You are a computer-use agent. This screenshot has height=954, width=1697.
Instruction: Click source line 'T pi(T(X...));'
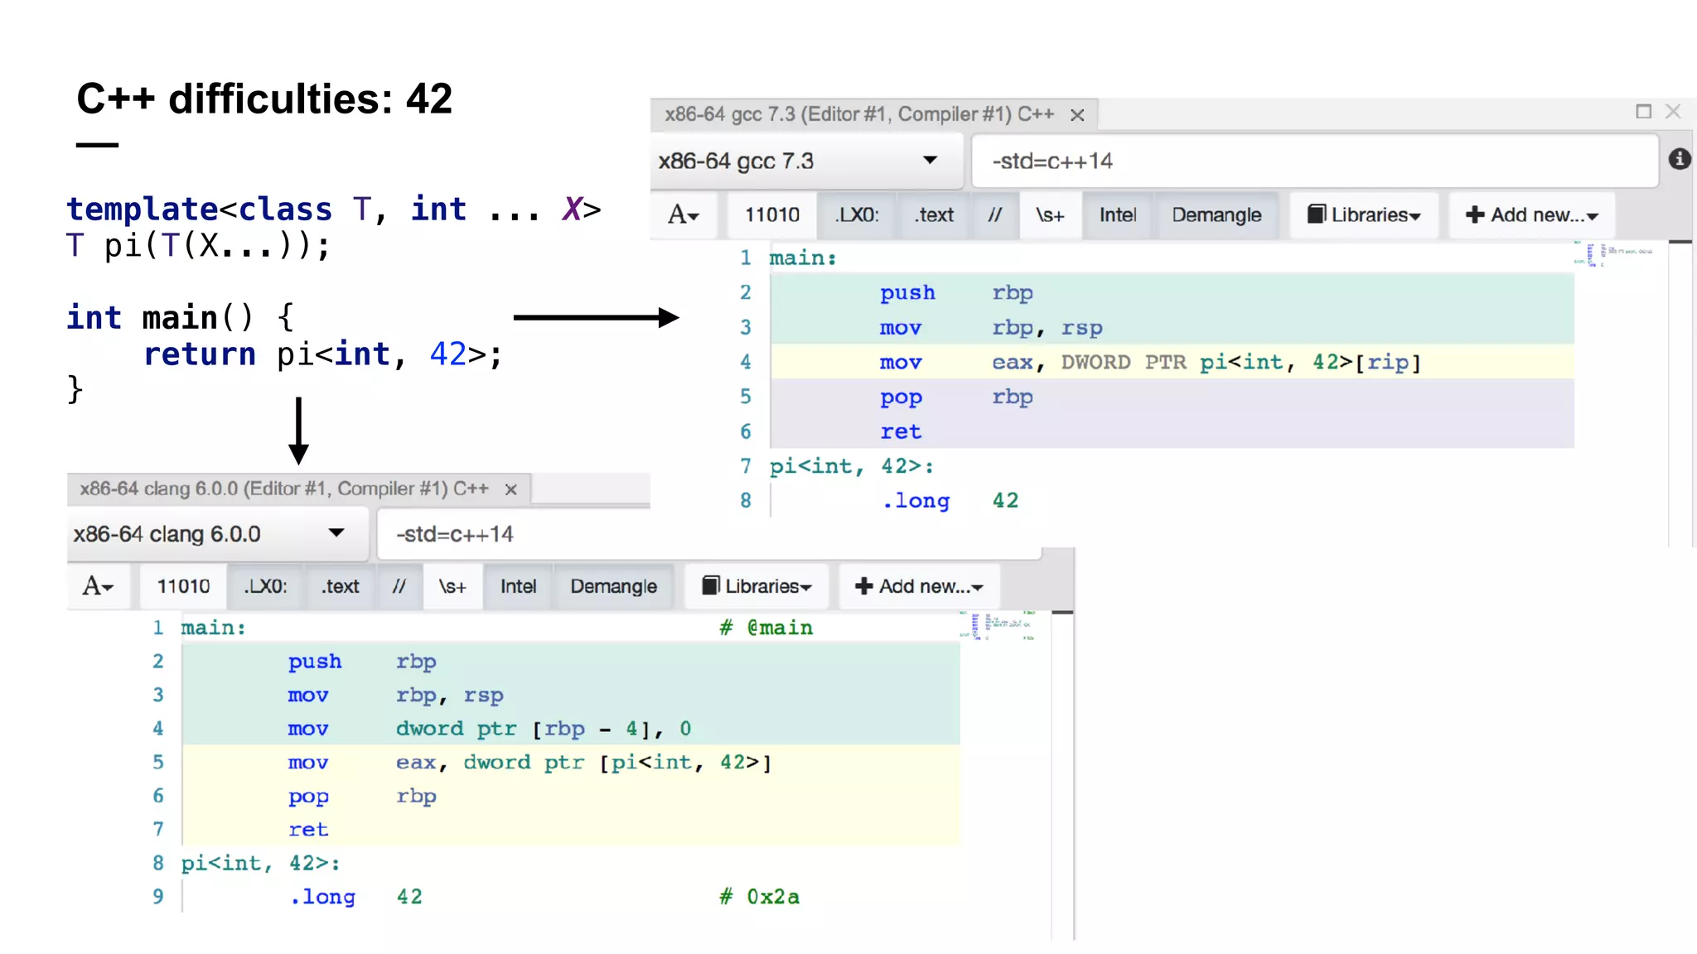tap(199, 246)
